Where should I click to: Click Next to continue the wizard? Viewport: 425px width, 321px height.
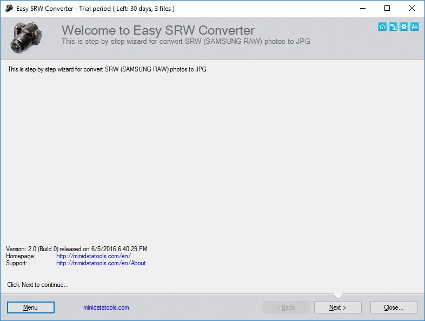[338, 307]
